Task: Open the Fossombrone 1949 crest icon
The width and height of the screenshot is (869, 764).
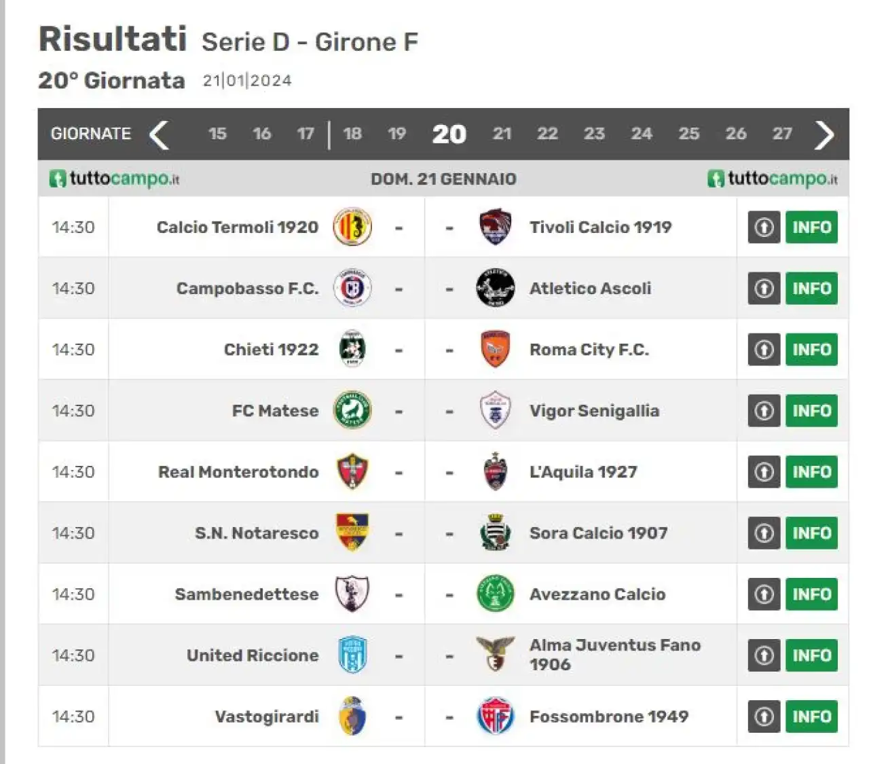Action: 496,716
